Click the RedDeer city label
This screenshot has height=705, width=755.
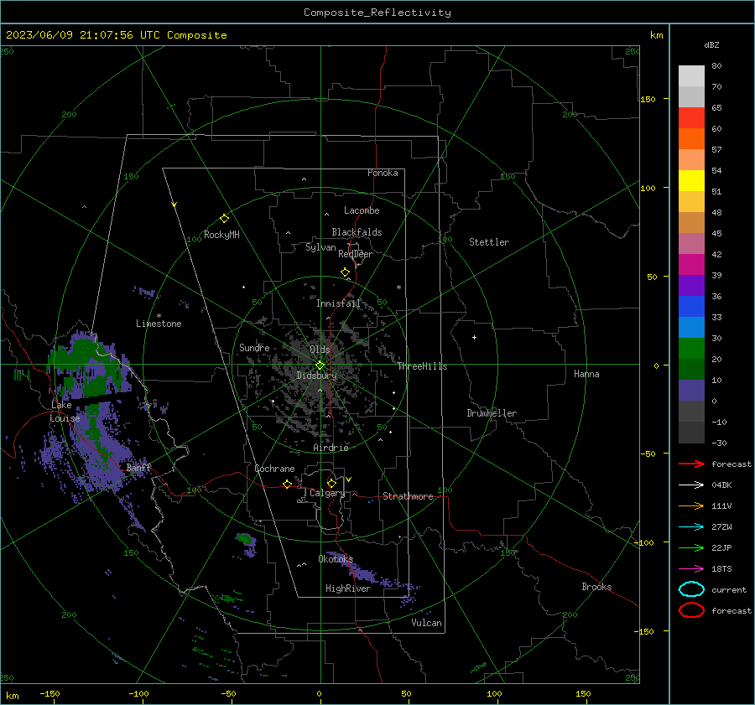pyautogui.click(x=356, y=254)
